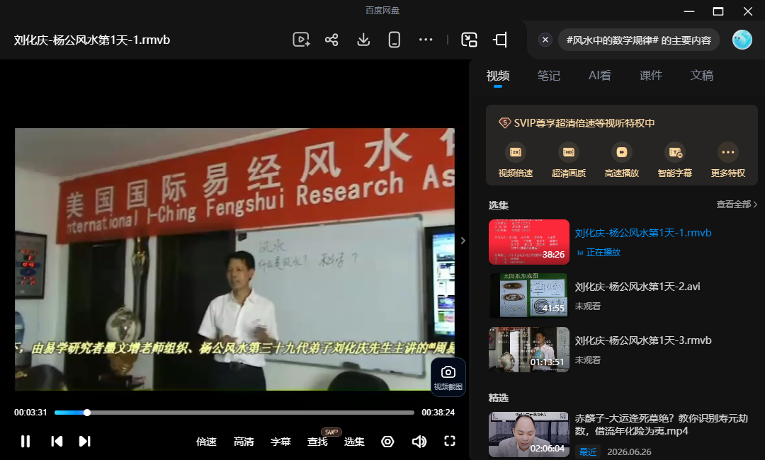Open the 倍速 playback speed menu

pos(206,442)
